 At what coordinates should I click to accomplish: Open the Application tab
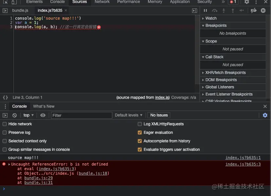[180, 2]
